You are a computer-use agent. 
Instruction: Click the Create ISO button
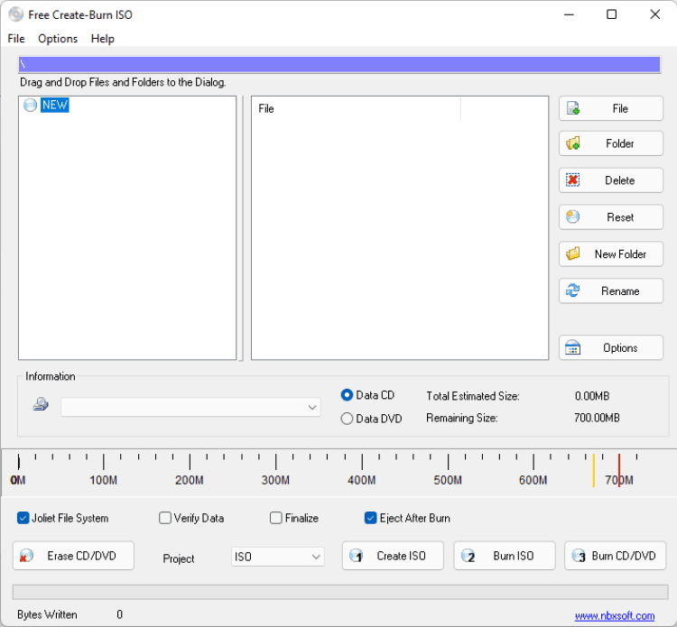click(393, 556)
